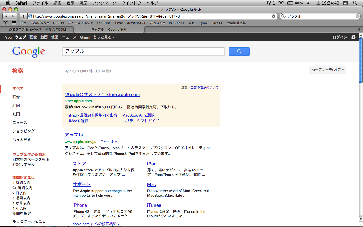Screen dimensions: 363x227
Task: Open iPhone sitelink
Action: tap(80, 205)
